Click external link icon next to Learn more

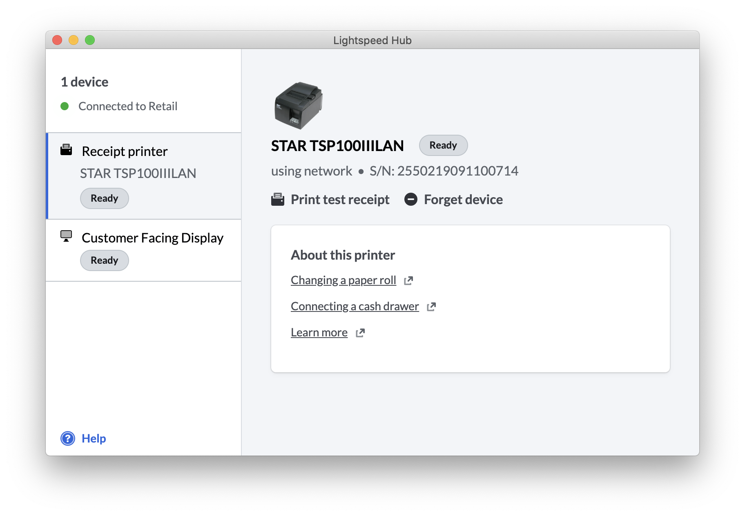click(360, 333)
